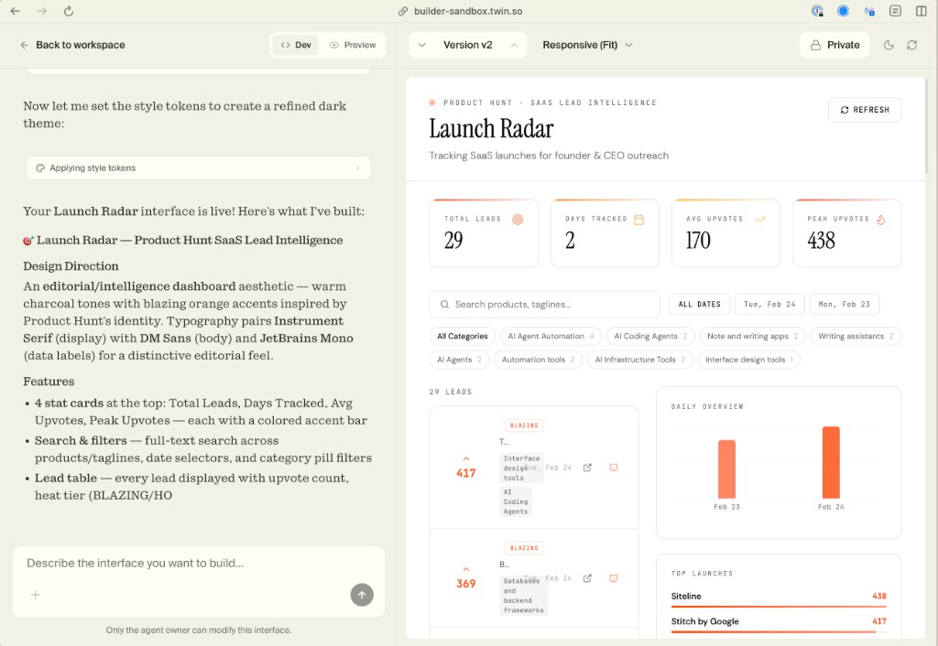Screen dimensions: 938x646
Task: Switch to Preview mode
Action: pos(353,45)
